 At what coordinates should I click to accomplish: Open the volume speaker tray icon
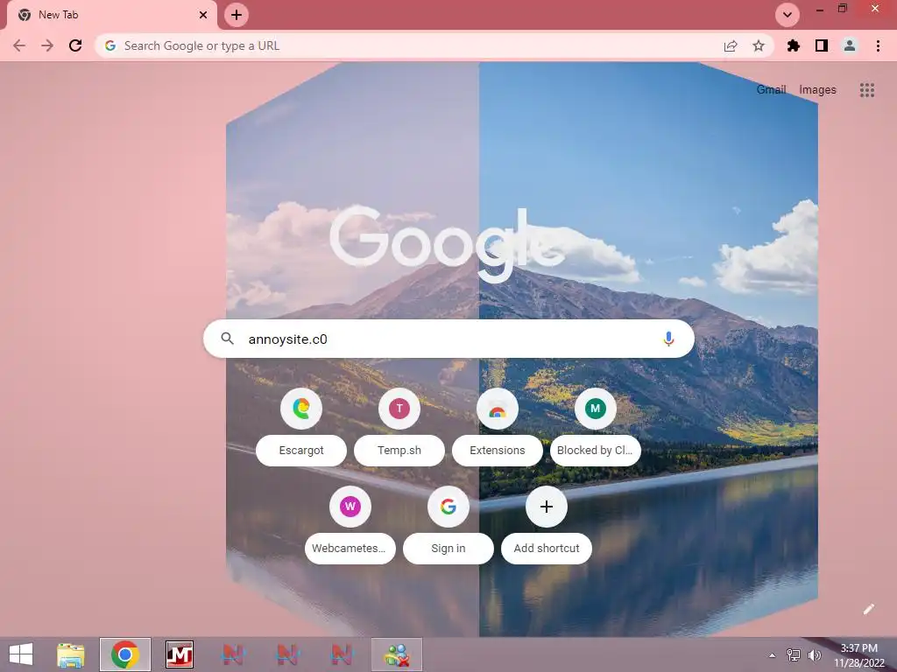click(x=814, y=655)
